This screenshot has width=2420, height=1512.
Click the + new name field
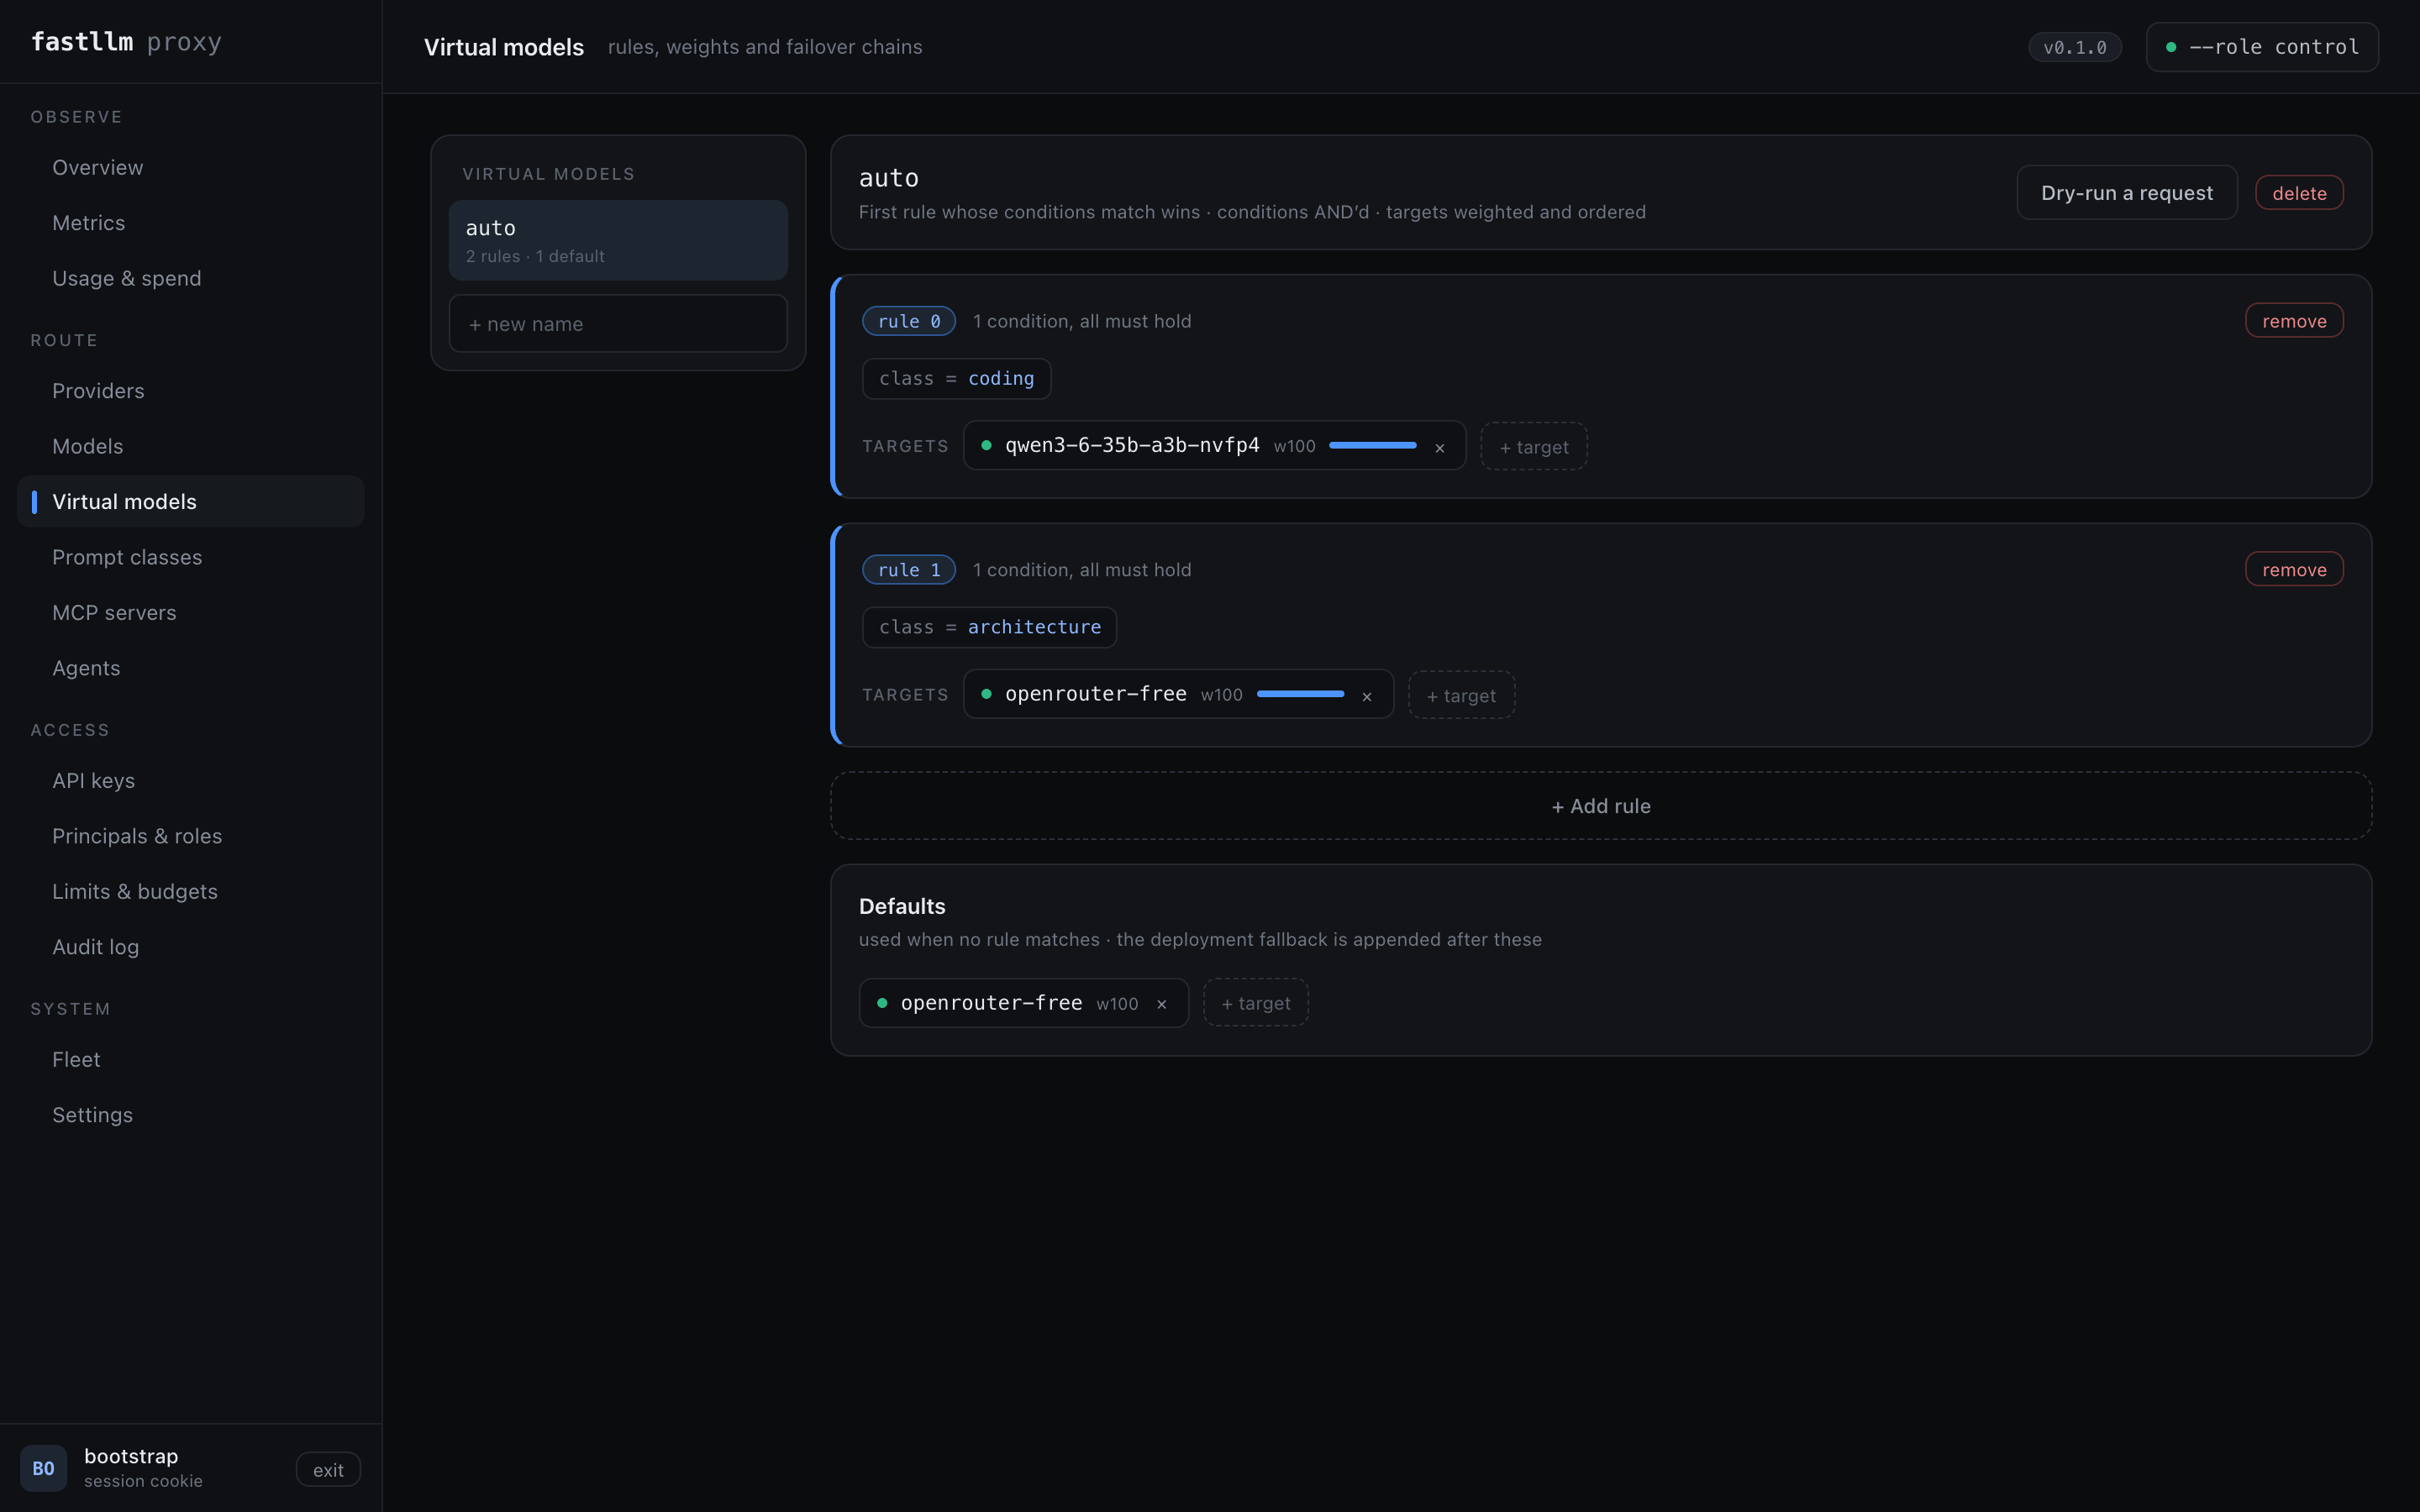(618, 324)
